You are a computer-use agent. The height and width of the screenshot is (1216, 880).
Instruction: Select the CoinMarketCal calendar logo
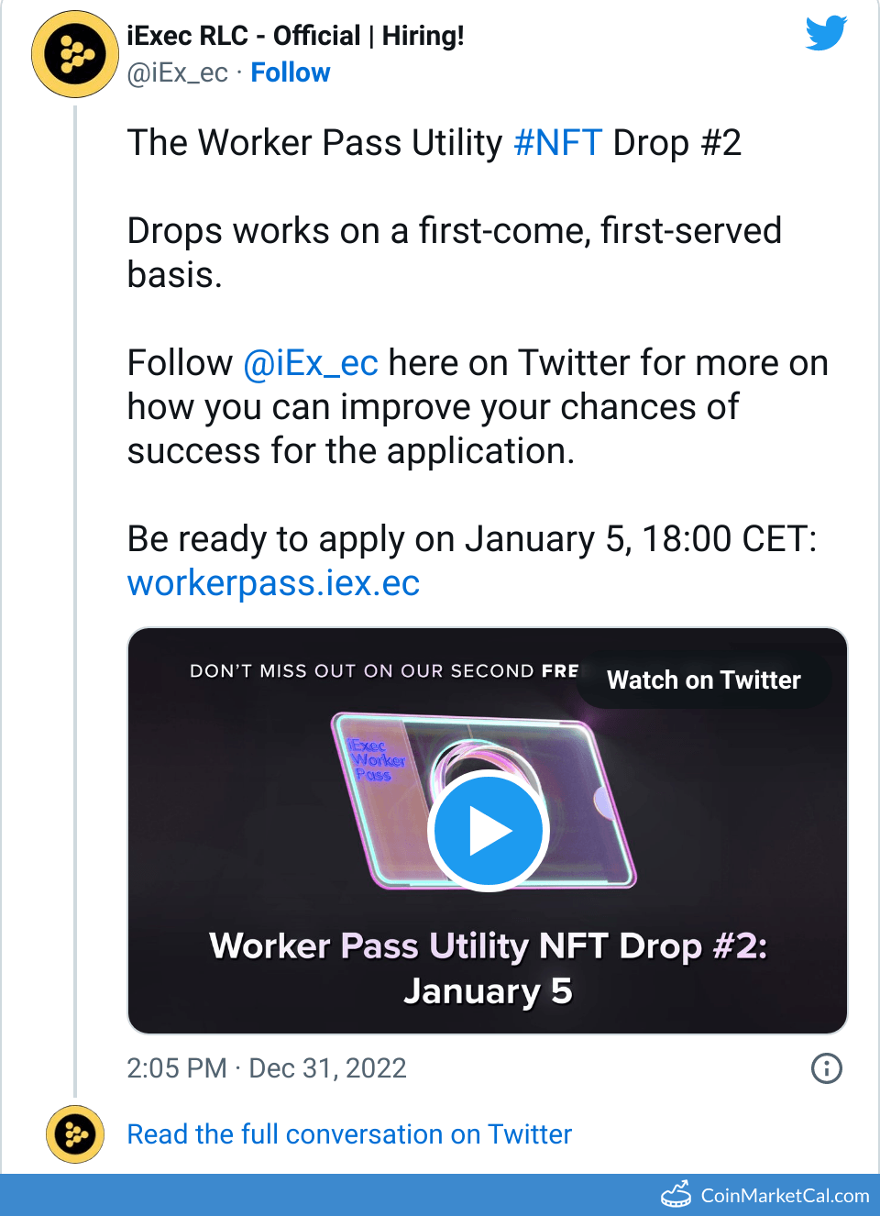[x=676, y=1195]
